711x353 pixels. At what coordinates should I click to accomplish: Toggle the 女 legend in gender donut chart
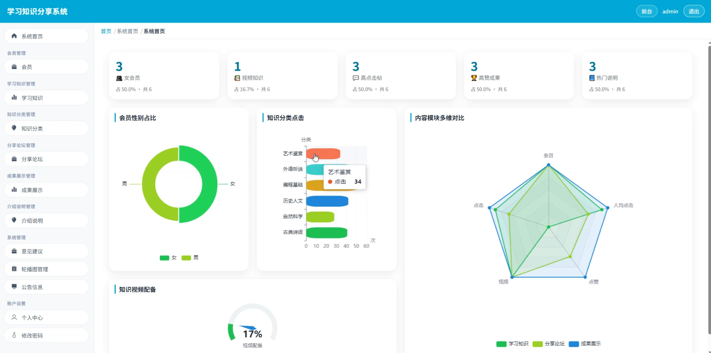168,258
